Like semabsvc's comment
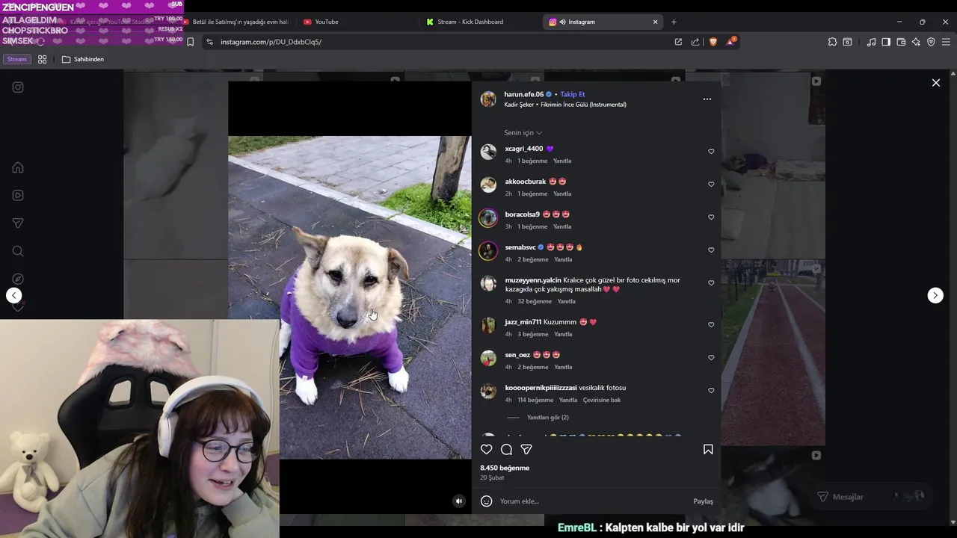This screenshot has width=957, height=538. [x=711, y=250]
